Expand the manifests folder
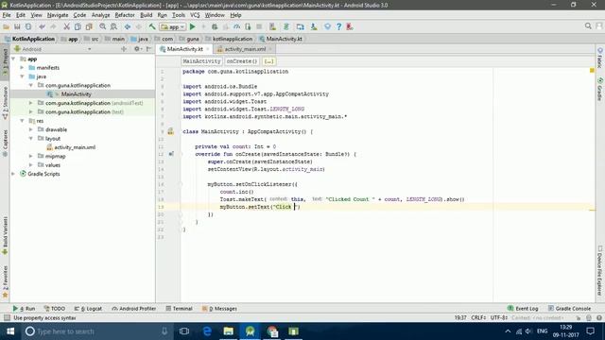Screen dimensions: 605x340 [22, 68]
